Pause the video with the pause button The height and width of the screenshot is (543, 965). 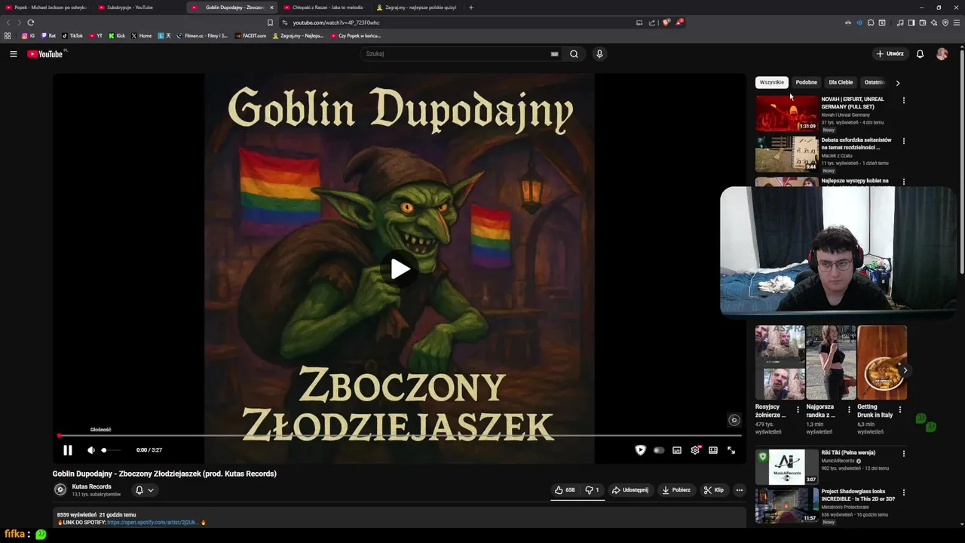point(68,450)
